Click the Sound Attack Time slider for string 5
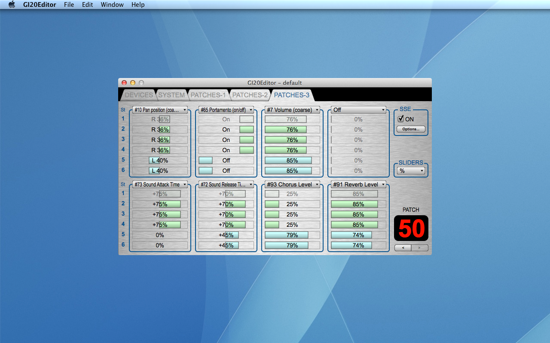The width and height of the screenshot is (550, 343). click(160, 235)
